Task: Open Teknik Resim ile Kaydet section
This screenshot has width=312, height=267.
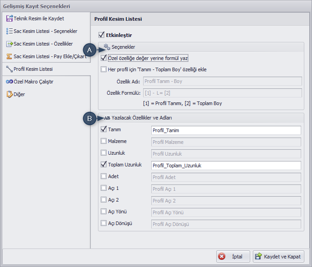Action: tap(47, 18)
